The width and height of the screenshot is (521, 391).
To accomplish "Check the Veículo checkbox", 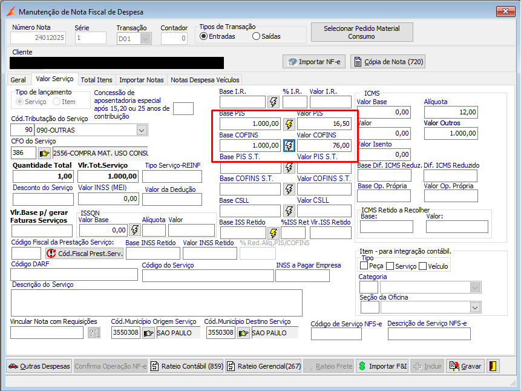I will click(x=422, y=266).
